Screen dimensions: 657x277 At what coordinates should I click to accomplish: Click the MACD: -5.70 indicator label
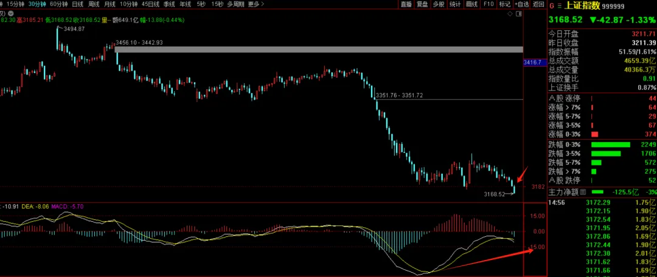coord(68,207)
